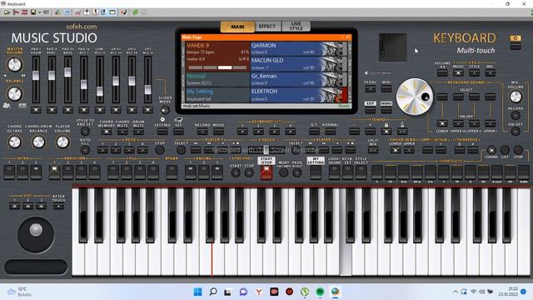This screenshot has height=300, width=533.
Task: Click the BREAK button
Action: [x=172, y=172]
